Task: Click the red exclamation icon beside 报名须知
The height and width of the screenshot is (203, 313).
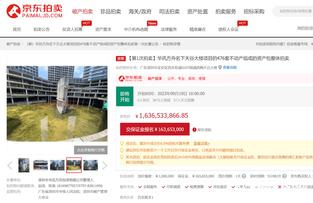Action: click(x=194, y=130)
